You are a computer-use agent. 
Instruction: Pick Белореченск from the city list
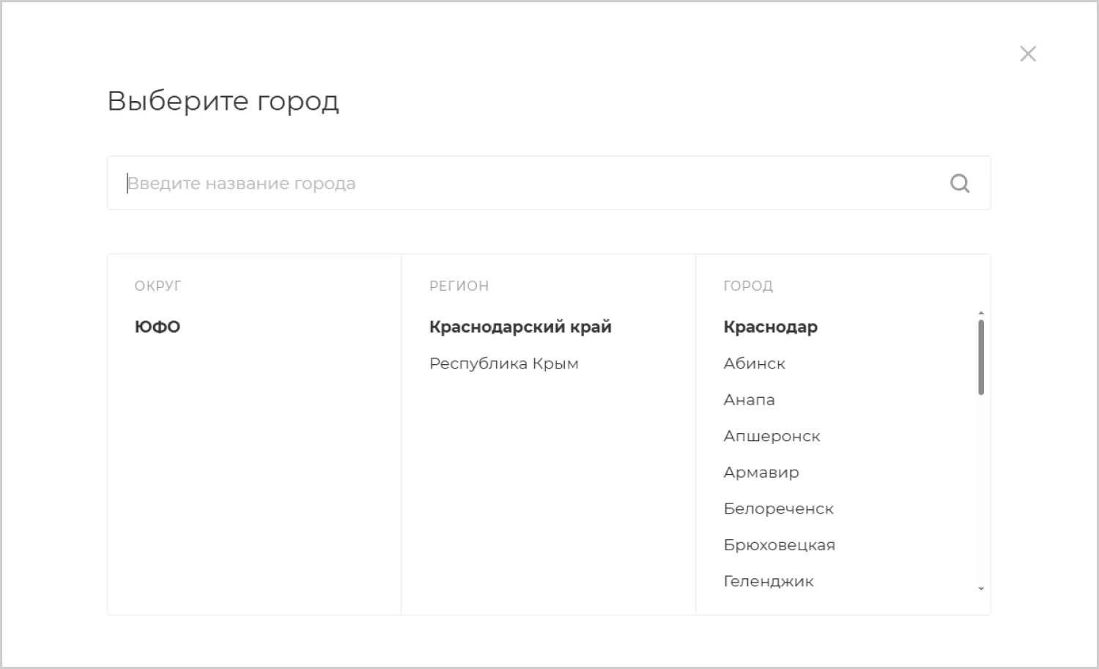[x=779, y=509]
